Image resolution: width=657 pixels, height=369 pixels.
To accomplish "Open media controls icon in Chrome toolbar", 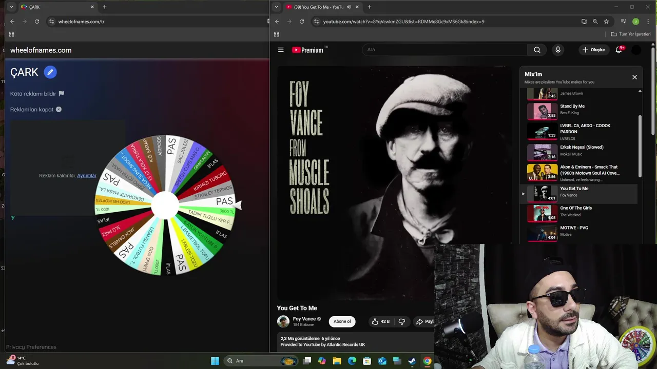I will [x=623, y=22].
